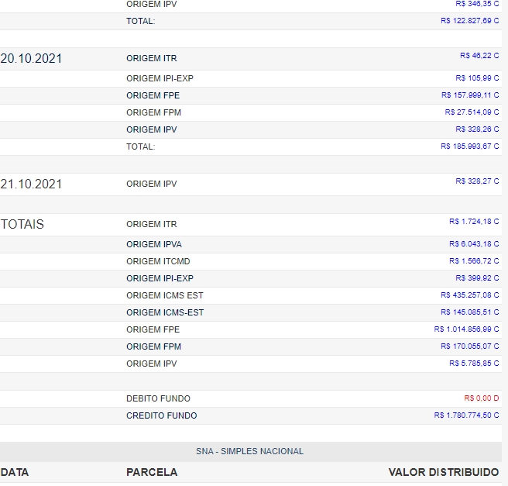Viewport: 508px width, 486px height.
Task: Click the ORIGEM ITCMD row label
Action: click(158, 261)
